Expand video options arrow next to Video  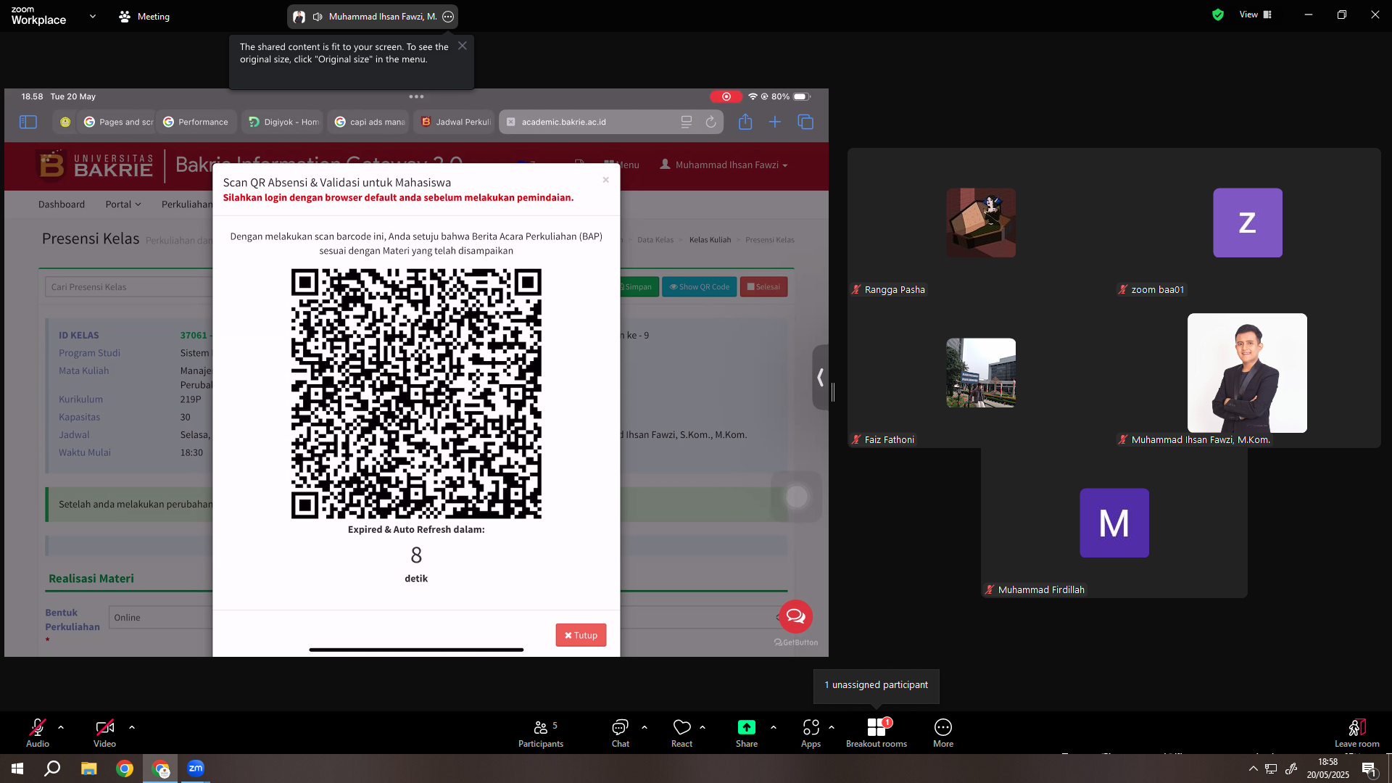pos(132,726)
